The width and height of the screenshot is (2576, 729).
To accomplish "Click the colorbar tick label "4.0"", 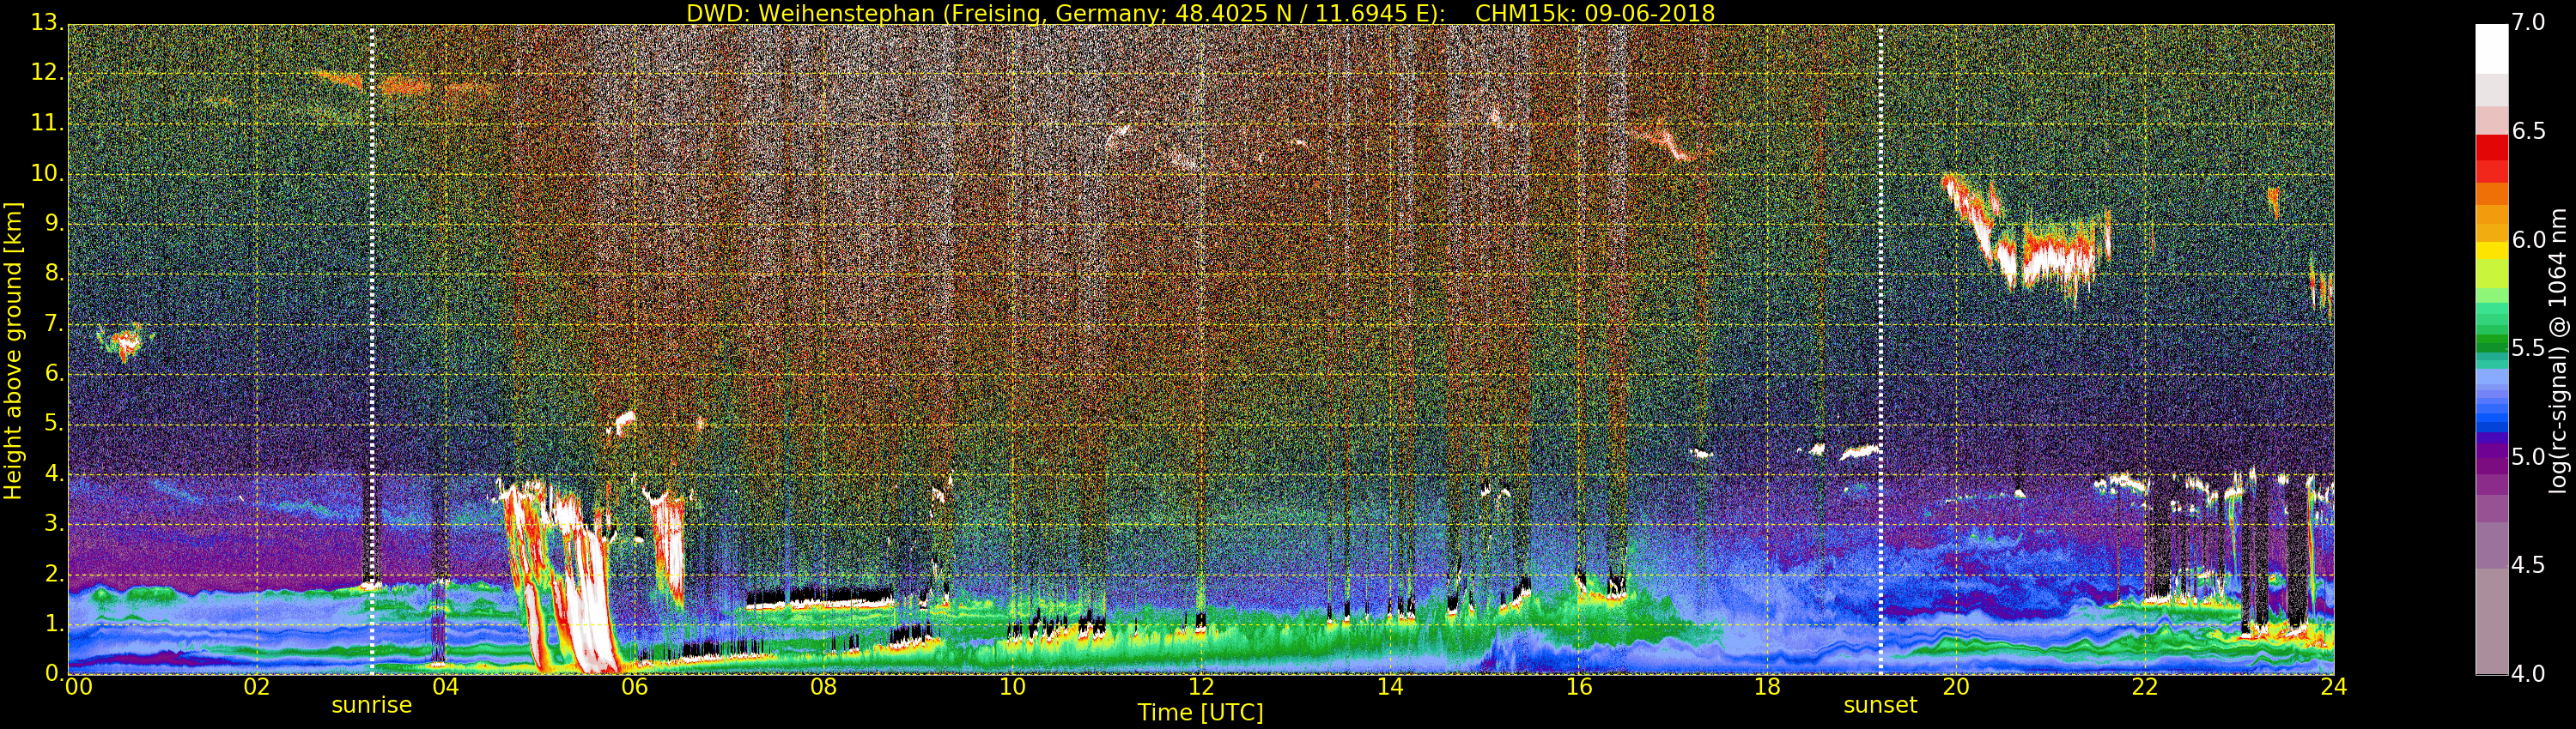I will (x=2529, y=674).
